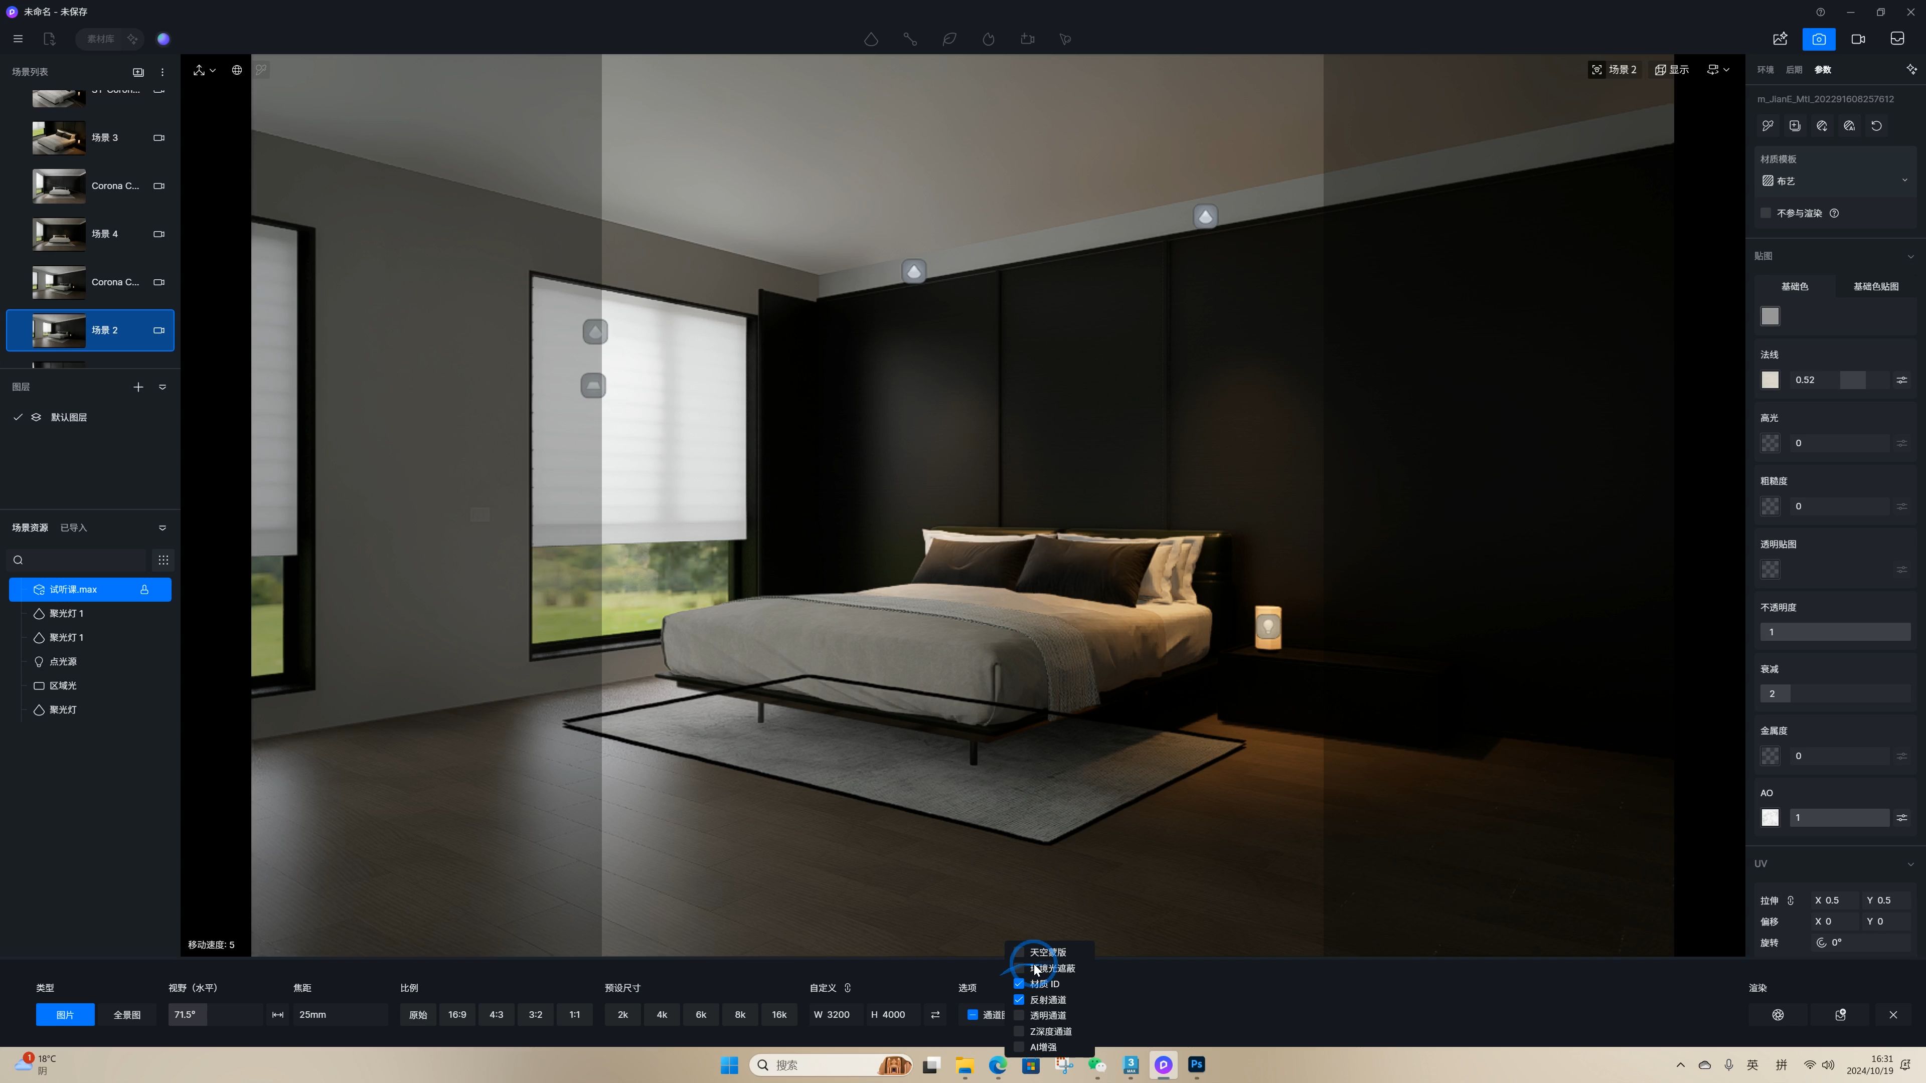Enable 透明通道 checkbox

click(1019, 1015)
